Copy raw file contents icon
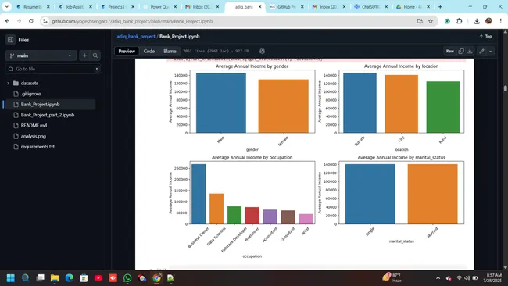 tap(461, 51)
